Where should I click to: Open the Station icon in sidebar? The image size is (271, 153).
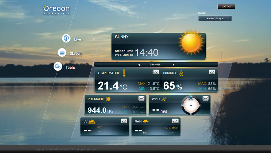[62, 53]
